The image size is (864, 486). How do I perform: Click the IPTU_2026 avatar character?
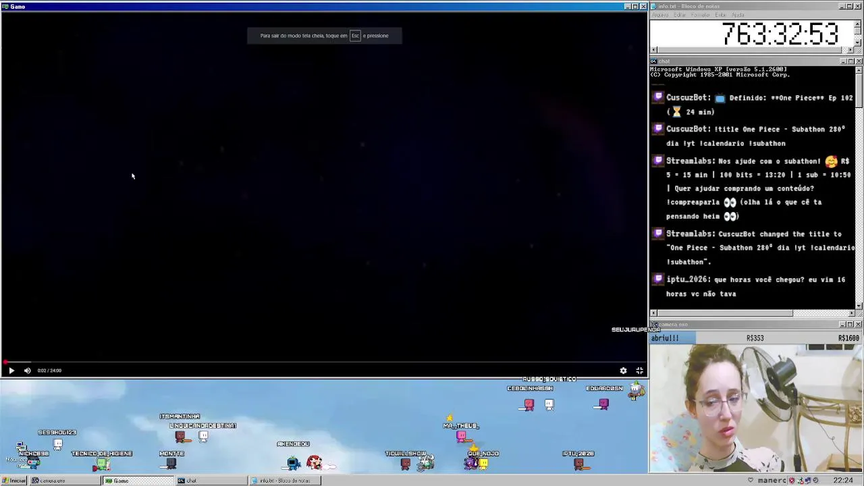coord(579,464)
